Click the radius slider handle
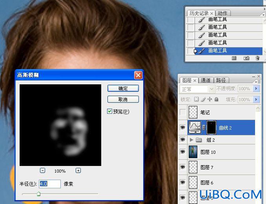The height and width of the screenshot is (204, 266). pyautogui.click(x=39, y=194)
